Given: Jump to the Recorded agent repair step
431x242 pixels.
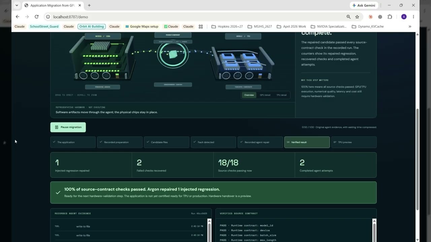Looking at the screenshot, I should pos(260,142).
